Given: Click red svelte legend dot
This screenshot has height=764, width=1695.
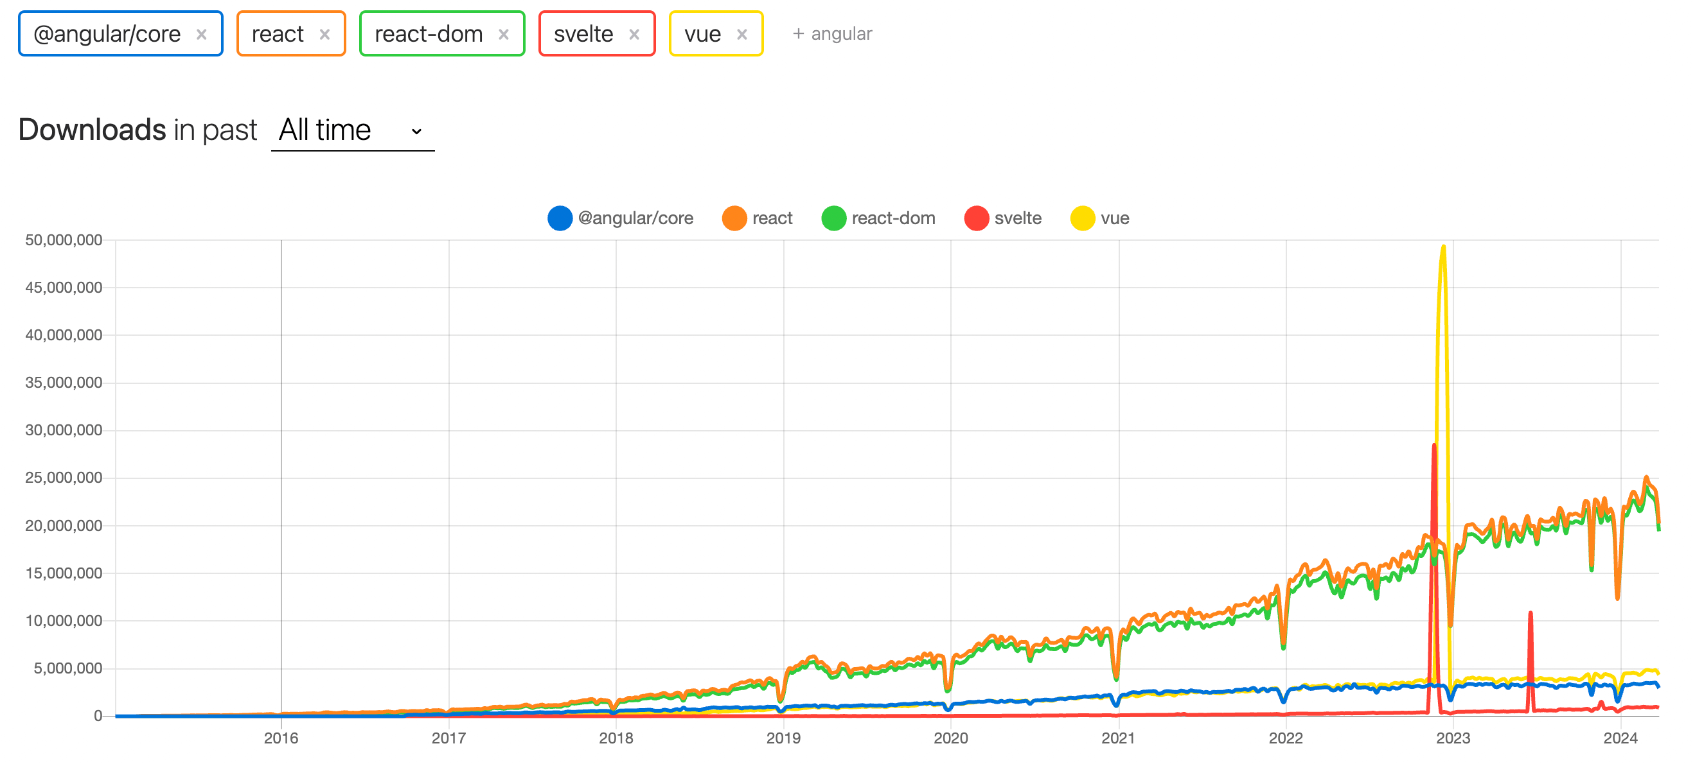Looking at the screenshot, I should (977, 218).
